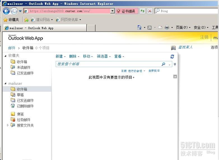Open the 新建 new message menu
The width and height of the screenshot is (219, 160).
[60, 56]
